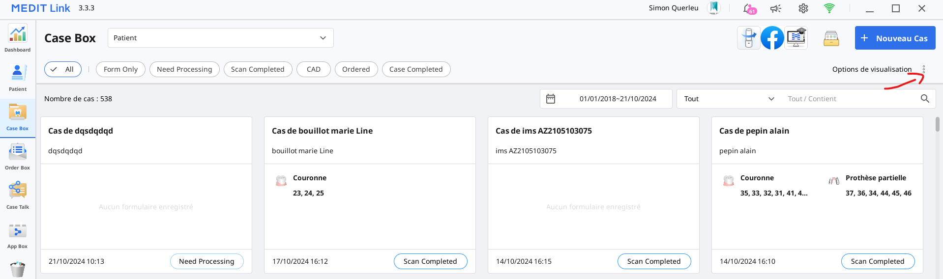Open the Facebook icon
This screenshot has width=943, height=279.
pyautogui.click(x=772, y=38)
